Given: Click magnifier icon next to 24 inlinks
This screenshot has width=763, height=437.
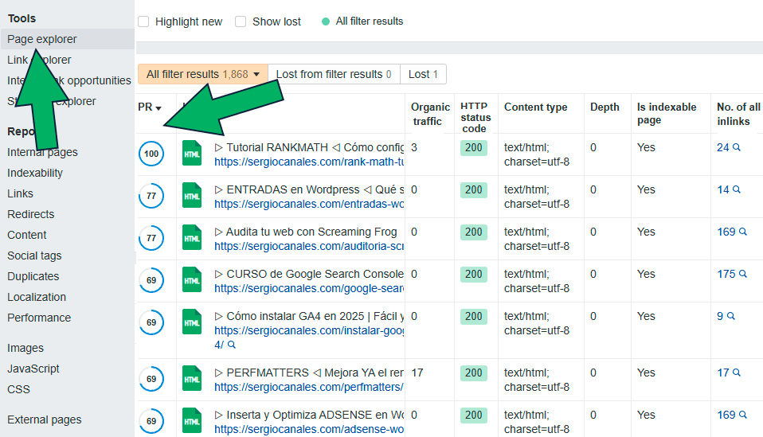Looking at the screenshot, I should [737, 147].
